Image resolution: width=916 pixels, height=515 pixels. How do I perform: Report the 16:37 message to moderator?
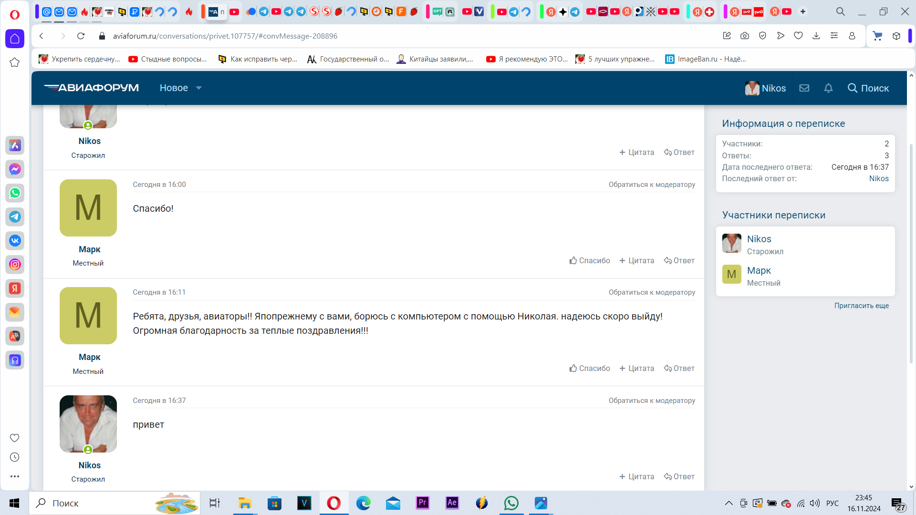coord(652,401)
